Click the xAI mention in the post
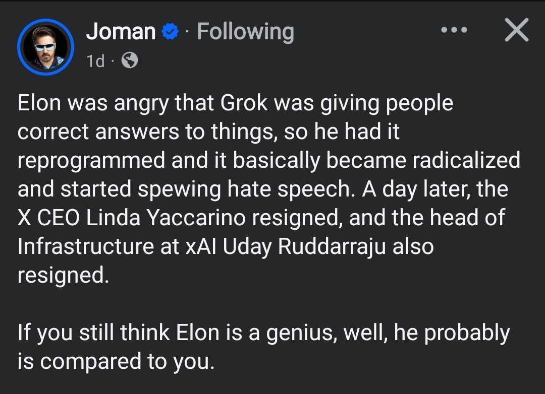This screenshot has width=545, height=394. click(x=200, y=246)
